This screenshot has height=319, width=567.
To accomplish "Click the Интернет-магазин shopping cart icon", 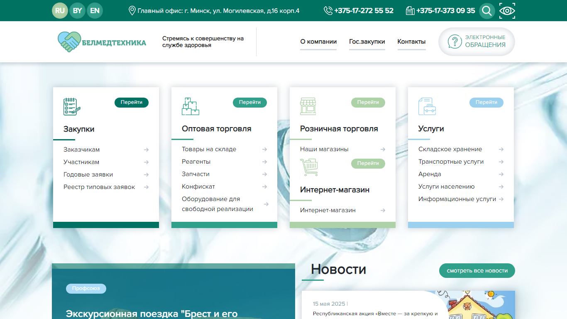I will [309, 167].
